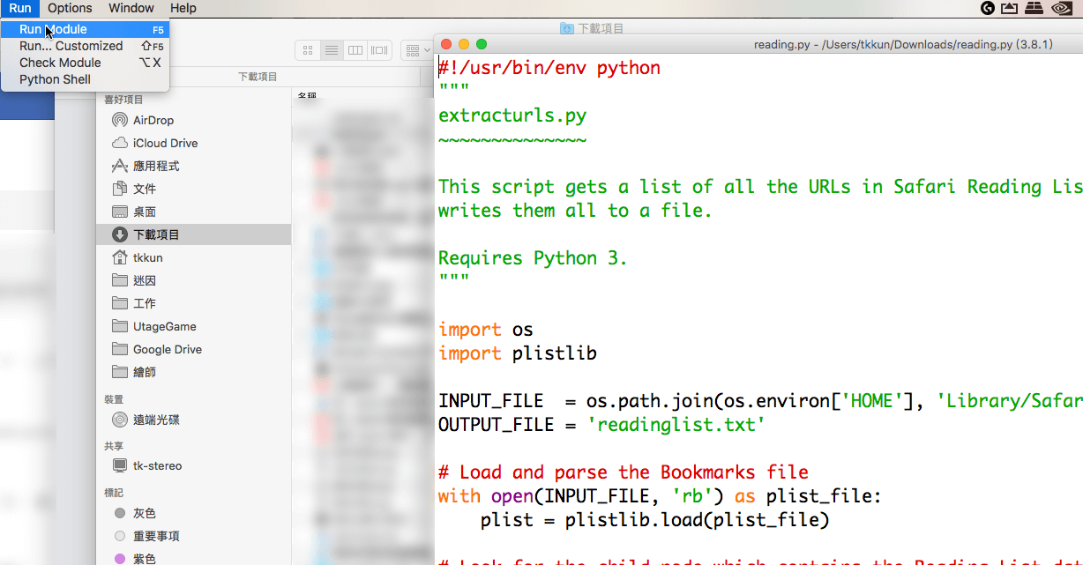Select iCloud Drive in Finder sidebar
This screenshot has height=565, width=1083.
[193, 143]
